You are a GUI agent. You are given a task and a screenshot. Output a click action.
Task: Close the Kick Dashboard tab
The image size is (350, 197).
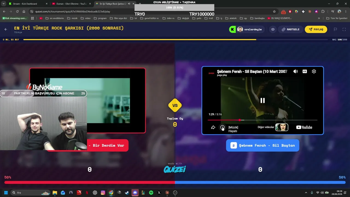46,4
